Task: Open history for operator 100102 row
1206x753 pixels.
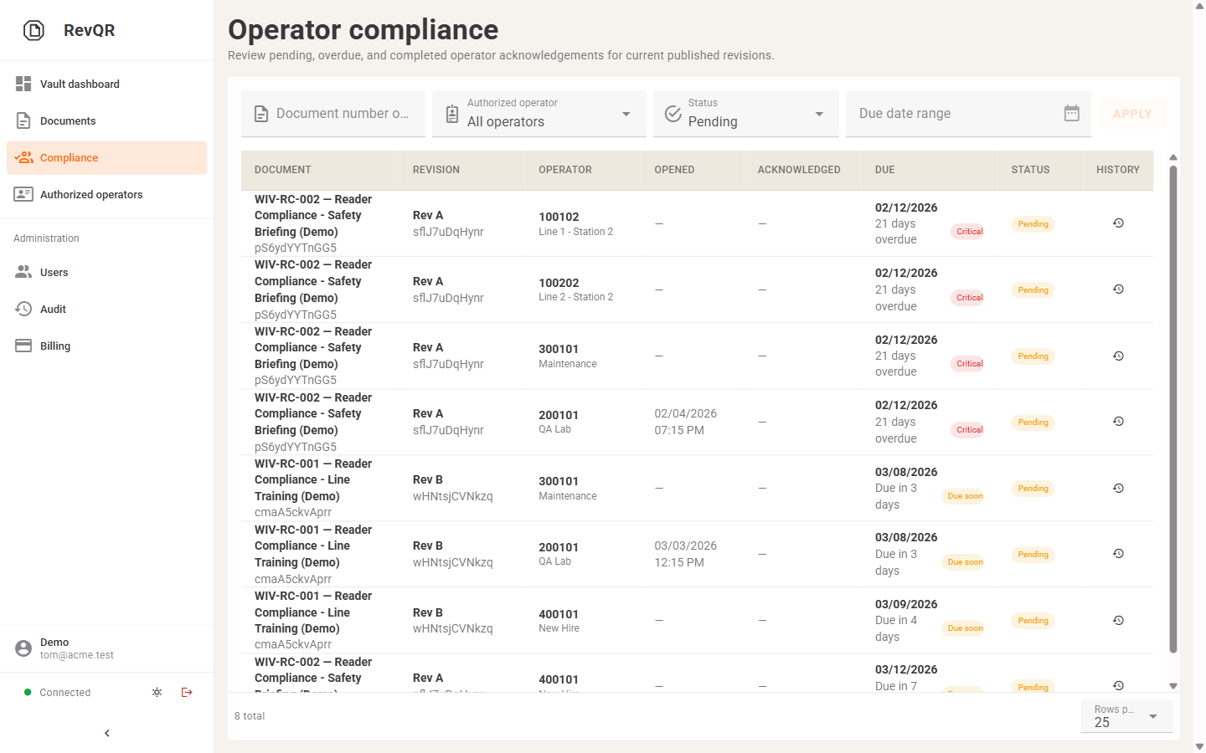Action: click(1118, 223)
